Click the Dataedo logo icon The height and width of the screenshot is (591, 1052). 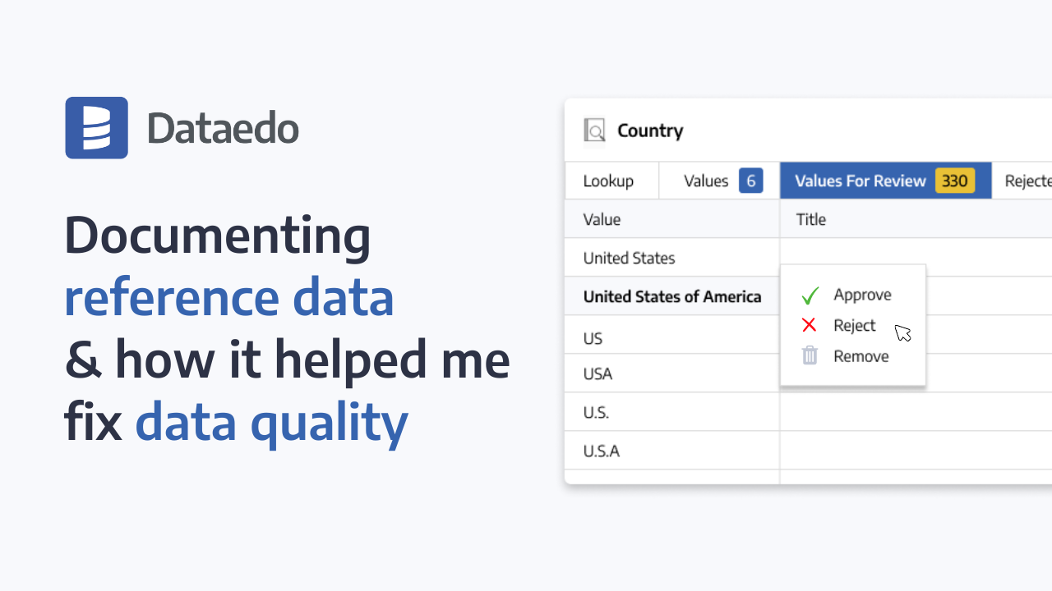pyautogui.click(x=96, y=128)
